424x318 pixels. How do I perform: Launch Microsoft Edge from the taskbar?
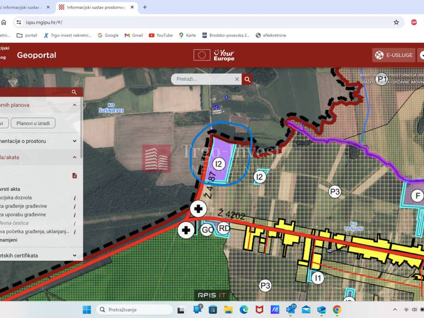tap(244, 309)
